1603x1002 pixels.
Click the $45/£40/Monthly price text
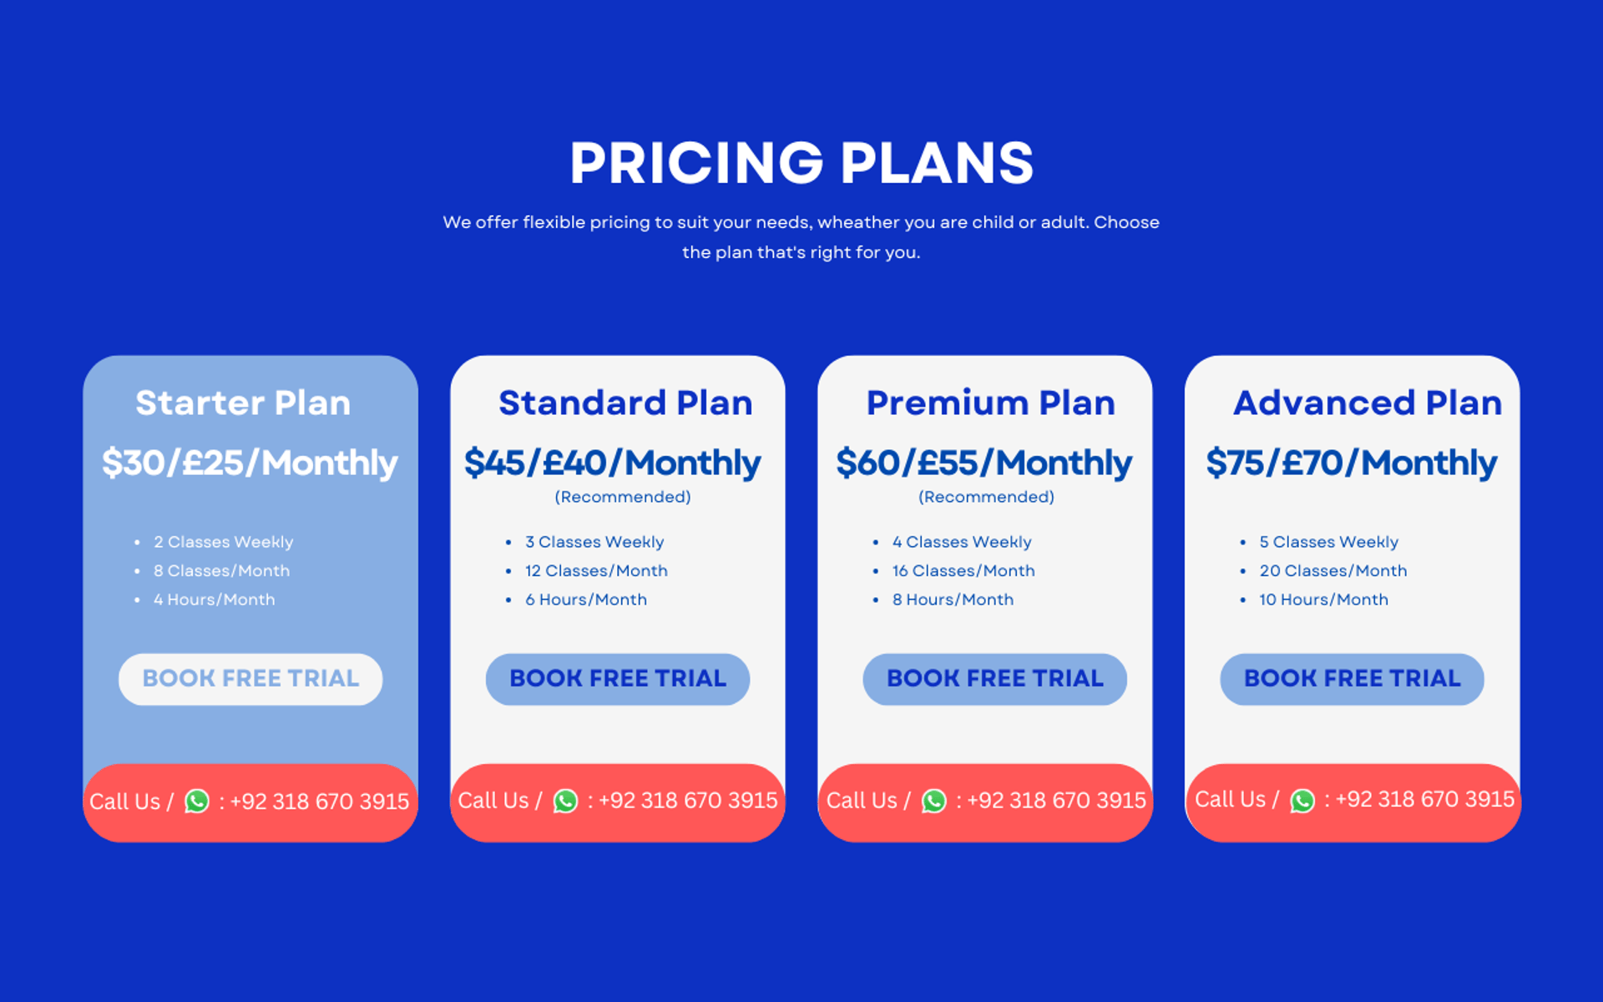[x=612, y=463]
